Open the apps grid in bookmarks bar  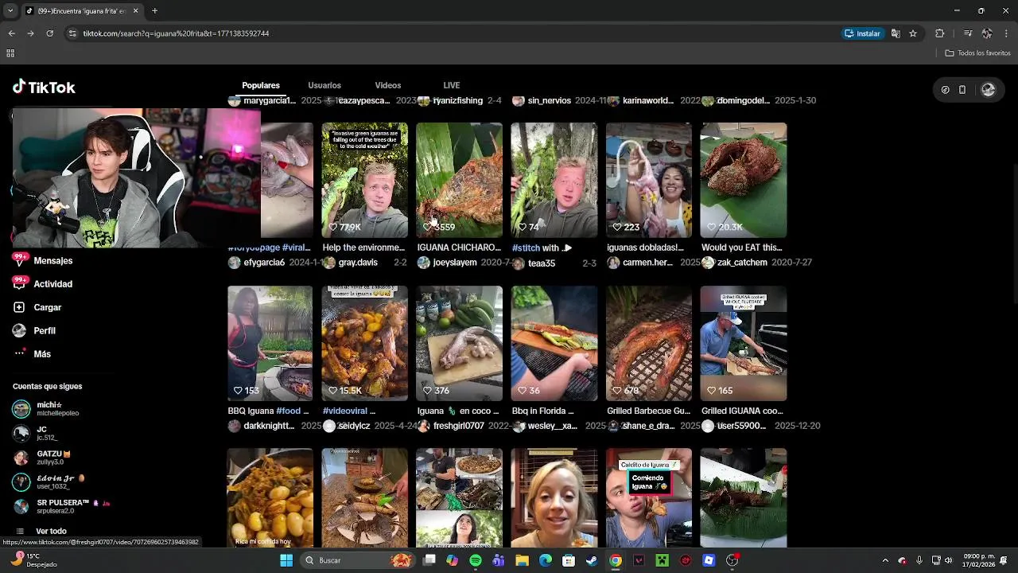pos(10,53)
